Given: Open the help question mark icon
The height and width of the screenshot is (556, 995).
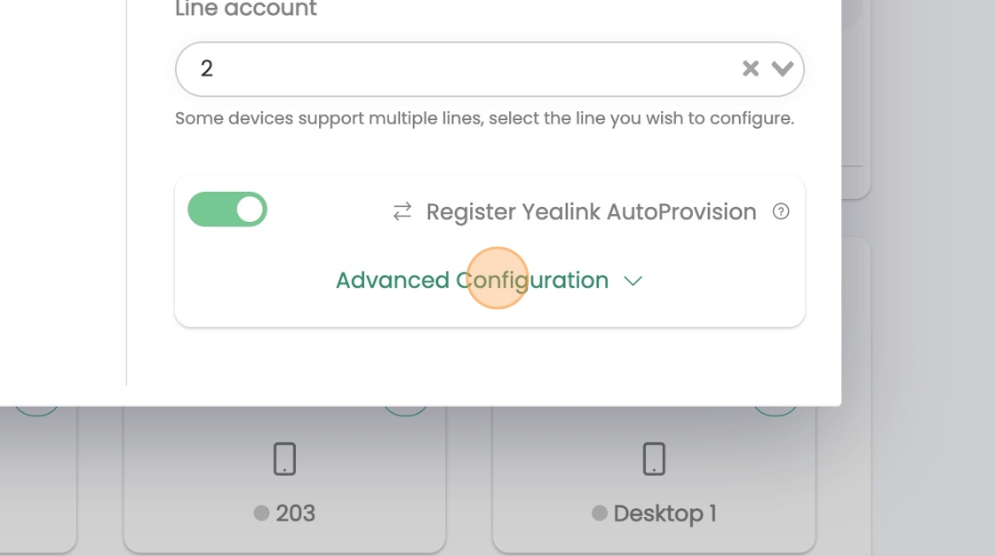Looking at the screenshot, I should tap(781, 211).
